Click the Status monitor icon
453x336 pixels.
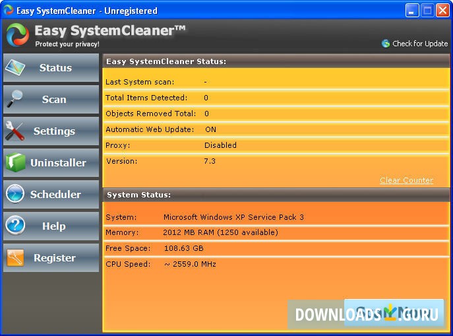click(15, 68)
